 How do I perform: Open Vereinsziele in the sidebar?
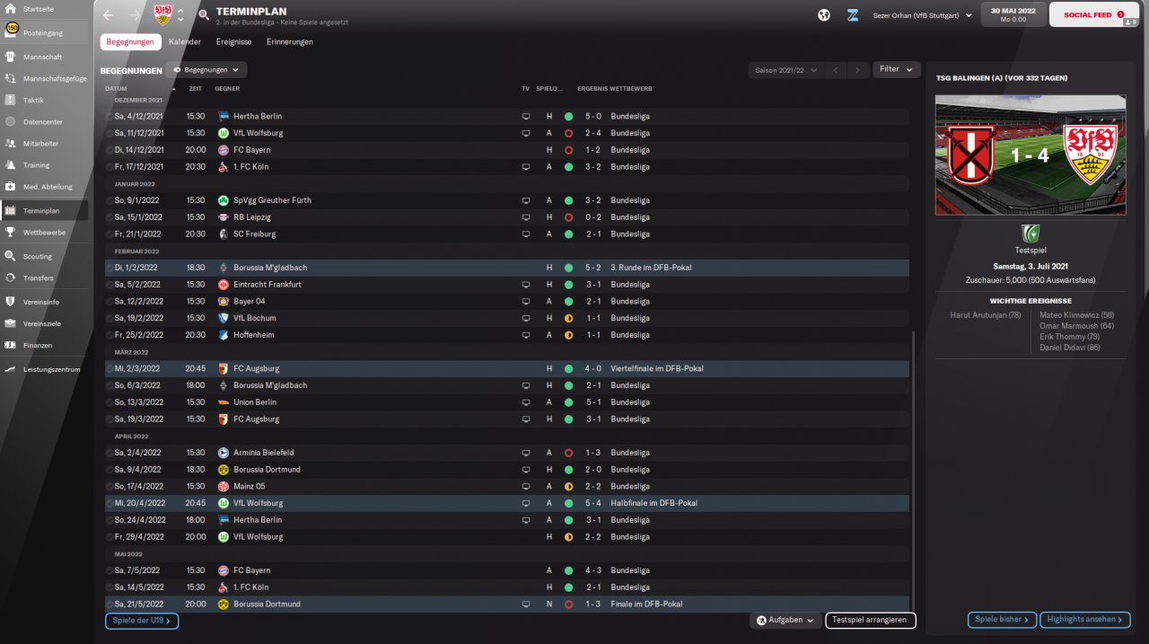coord(45,323)
